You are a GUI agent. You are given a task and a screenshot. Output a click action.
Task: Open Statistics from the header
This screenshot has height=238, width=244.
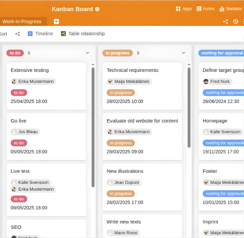(x=231, y=9)
